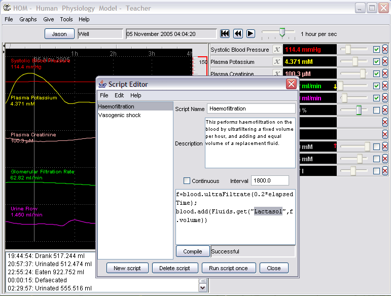The height and width of the screenshot is (296, 391).
Task: Remove the Plasma Creatinine variable row
Action: click(x=385, y=74)
